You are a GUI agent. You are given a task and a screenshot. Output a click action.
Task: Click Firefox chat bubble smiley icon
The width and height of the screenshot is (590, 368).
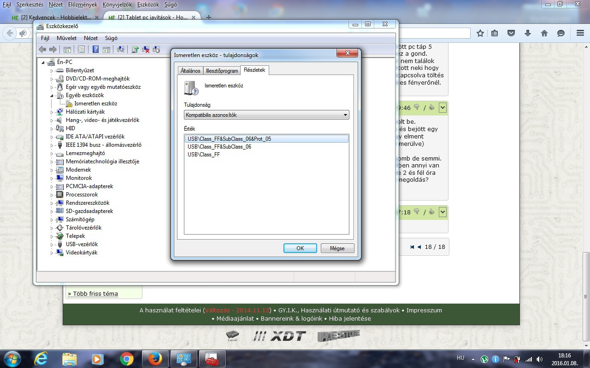tap(561, 33)
